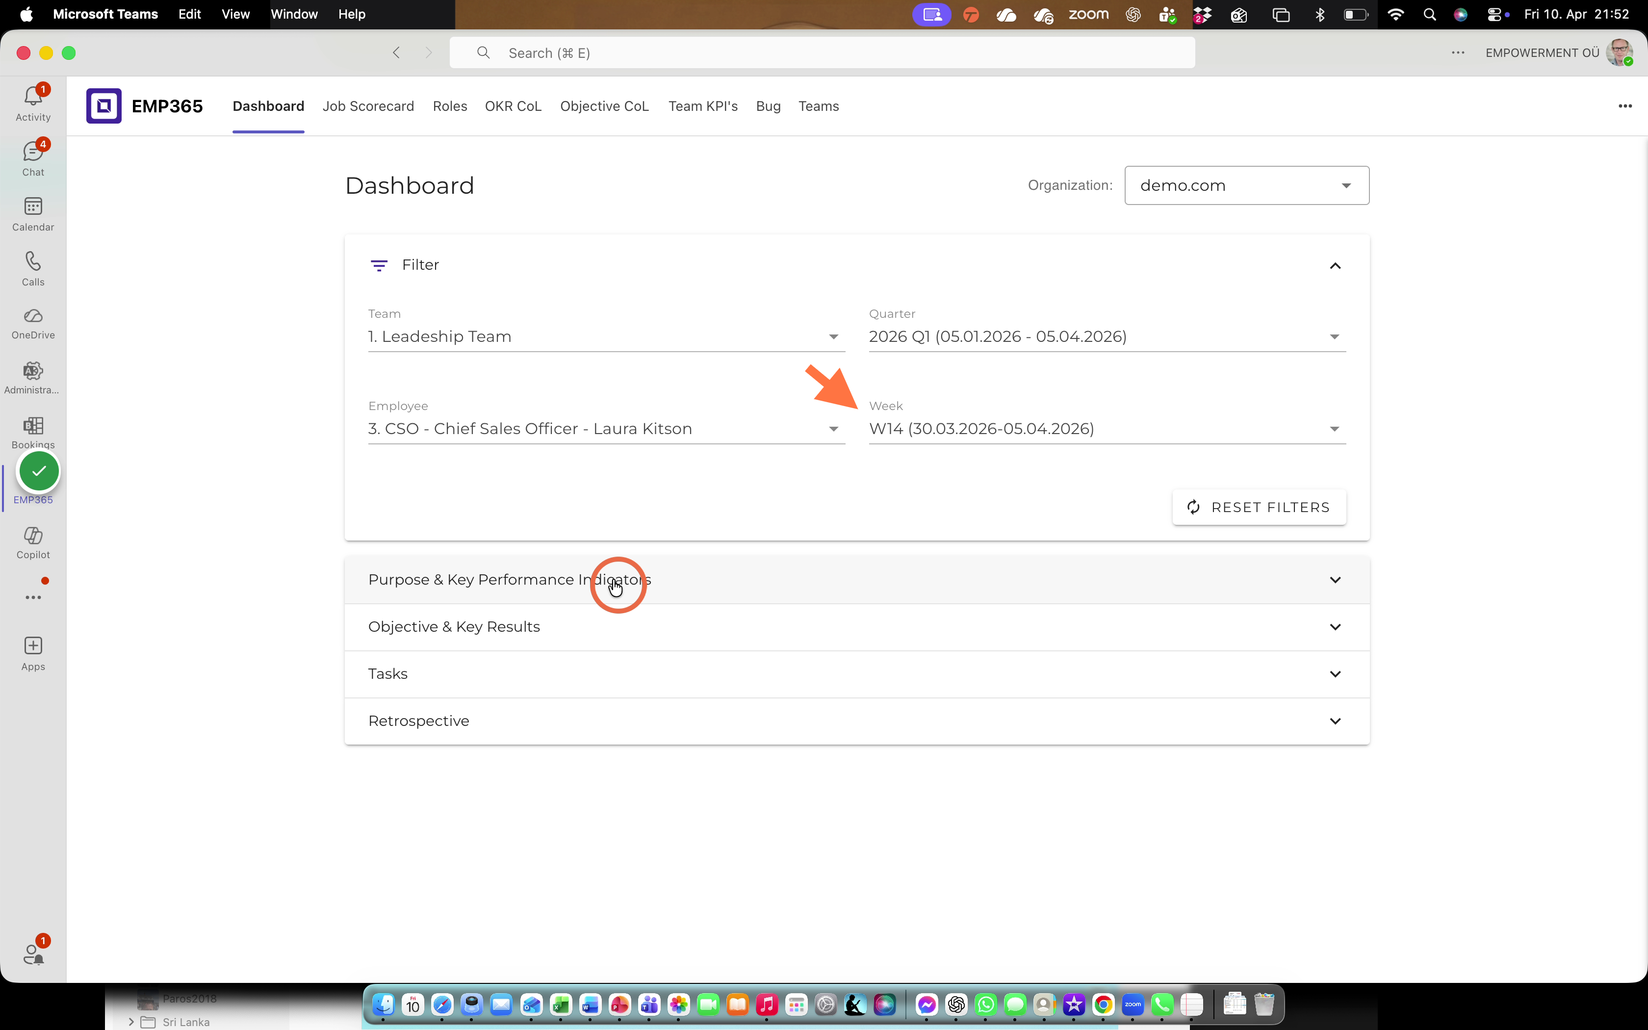Open the Bookings app in sidebar
The height and width of the screenshot is (1030, 1648).
(x=33, y=433)
